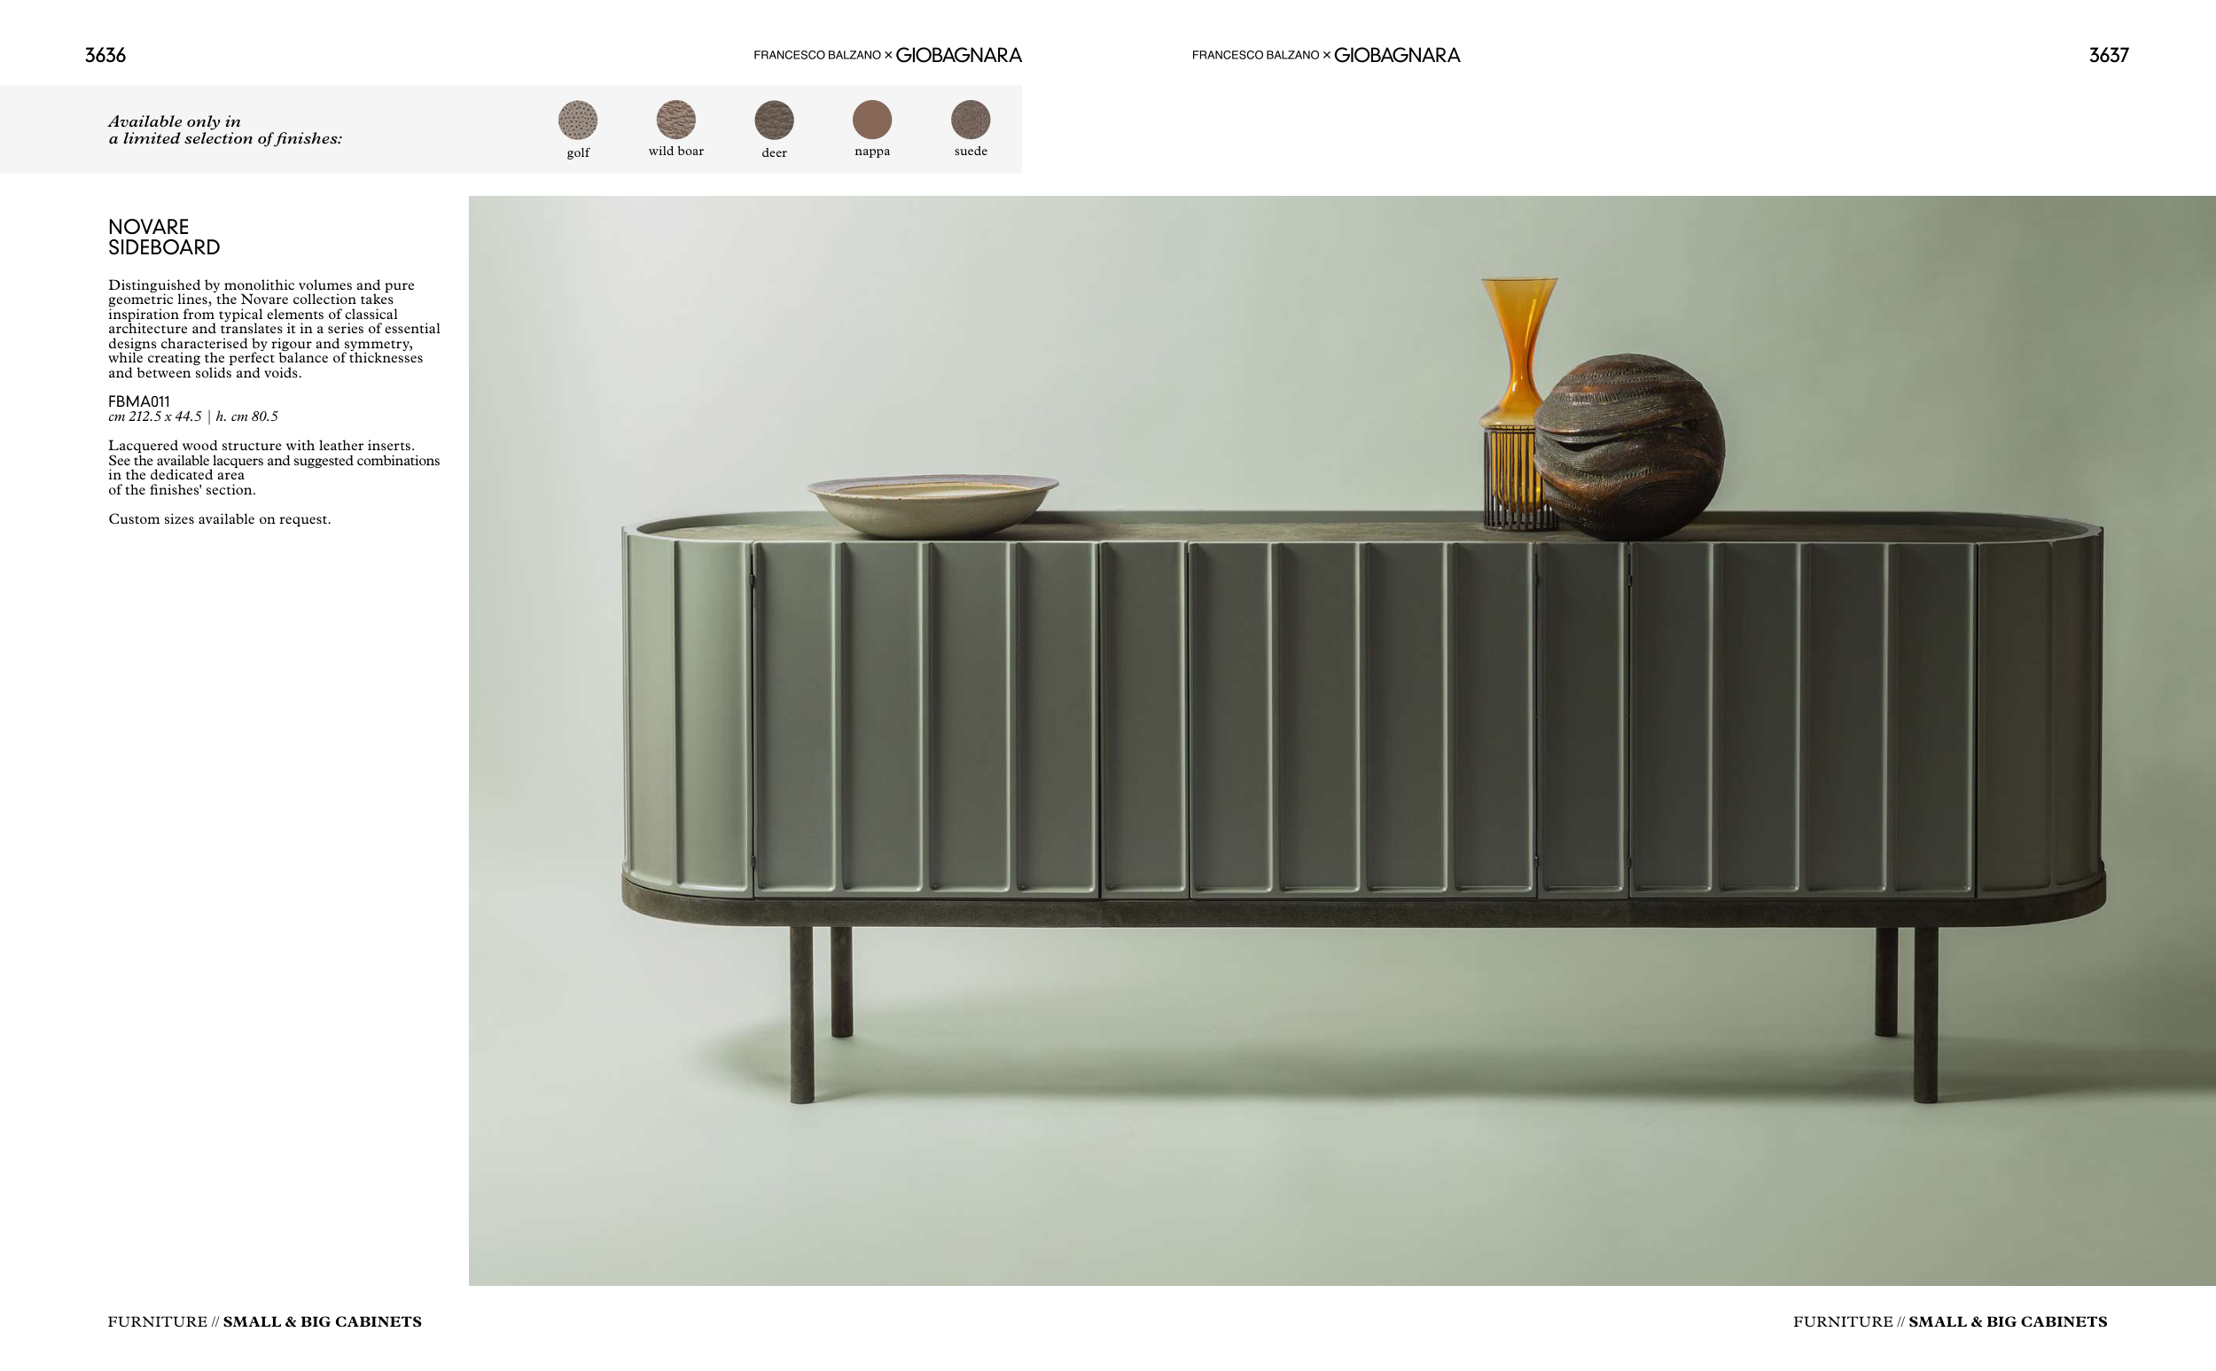Click the Available only in limited finishes label
Viewport: 2216px width, 1371px height.
(x=225, y=129)
